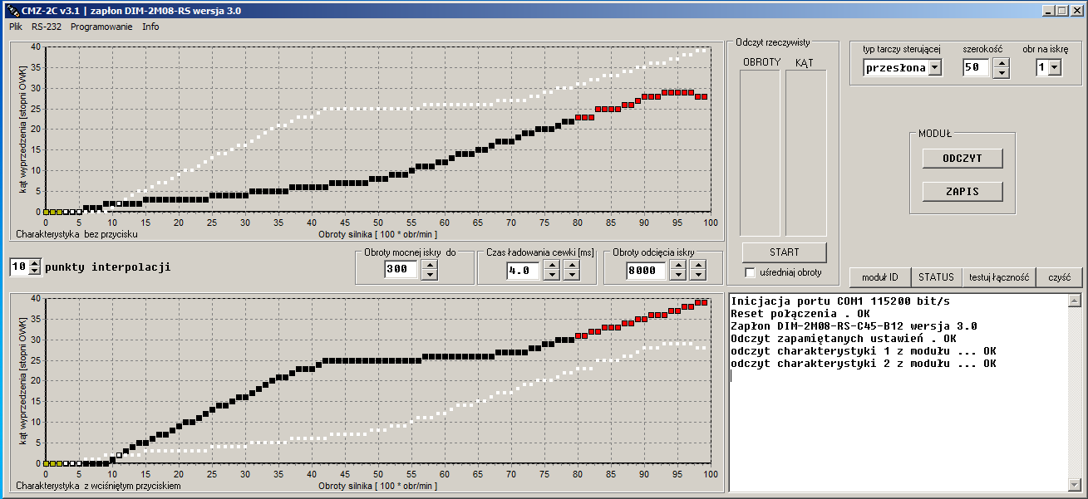Open the RS-232 menu
The width and height of the screenshot is (1088, 499).
coord(47,27)
